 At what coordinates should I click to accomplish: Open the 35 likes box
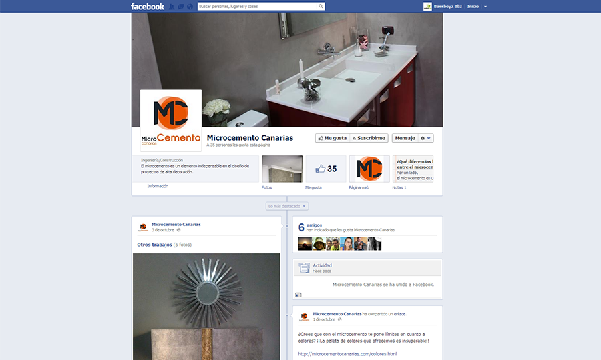pyautogui.click(x=326, y=169)
